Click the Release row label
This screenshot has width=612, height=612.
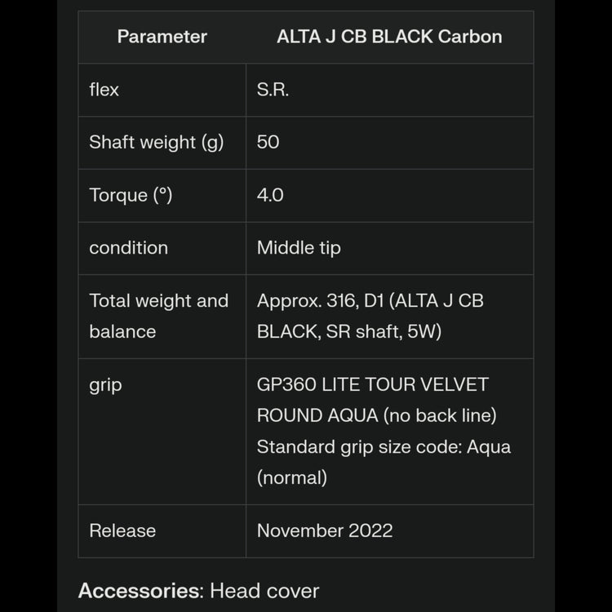pyautogui.click(x=122, y=530)
